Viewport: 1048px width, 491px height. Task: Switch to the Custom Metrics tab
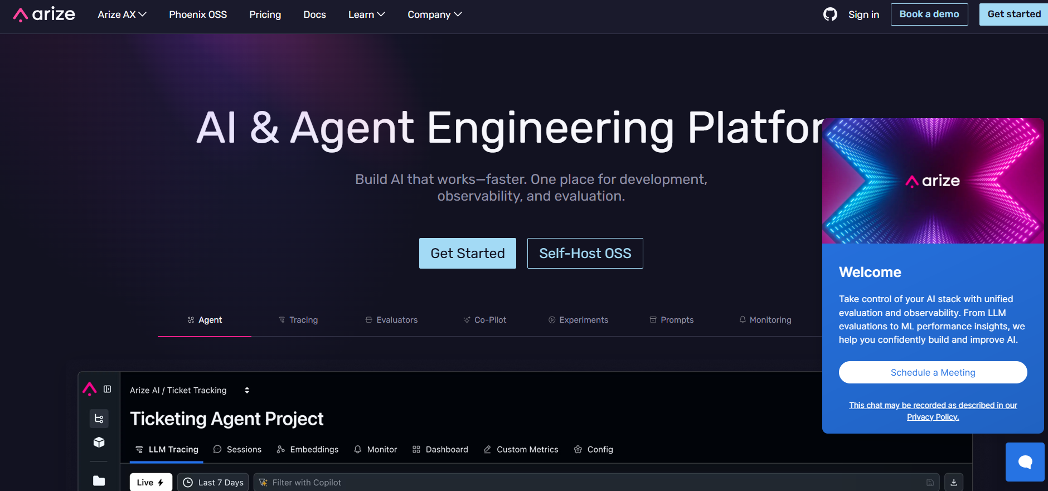521,450
